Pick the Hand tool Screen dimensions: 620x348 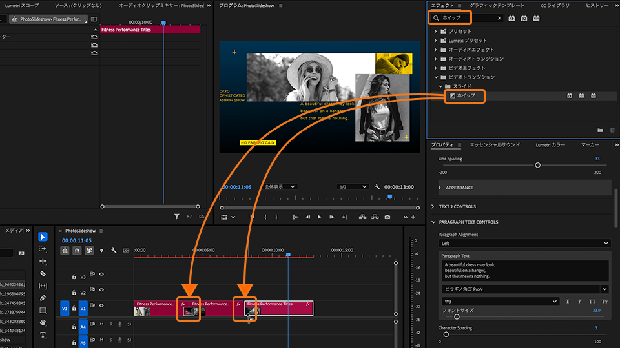pos(43,322)
